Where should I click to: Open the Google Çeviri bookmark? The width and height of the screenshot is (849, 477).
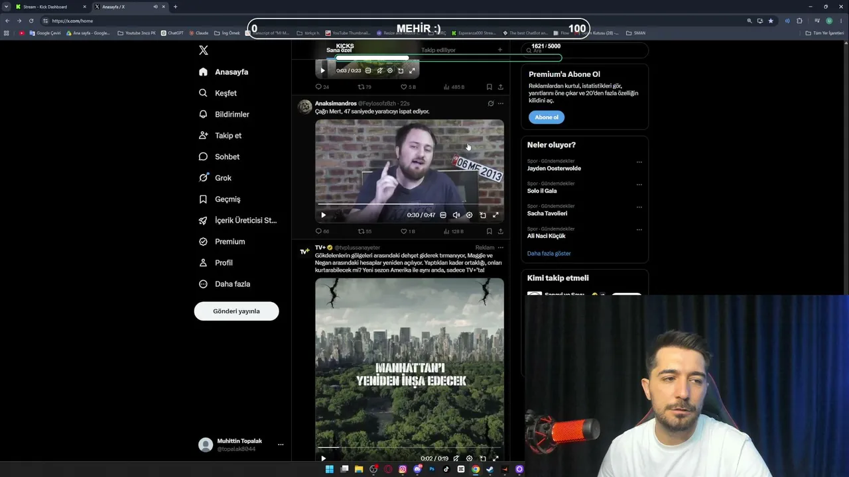(x=45, y=32)
